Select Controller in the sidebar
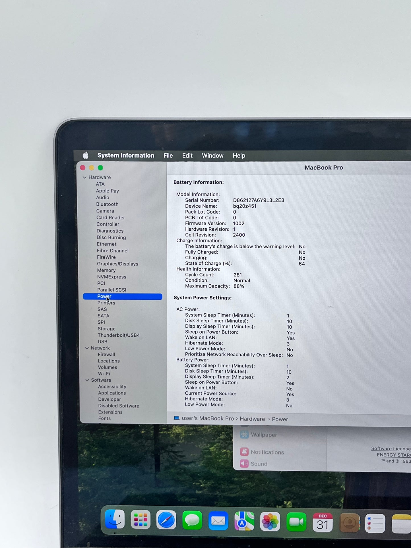411x548 pixels. pyautogui.click(x=108, y=224)
